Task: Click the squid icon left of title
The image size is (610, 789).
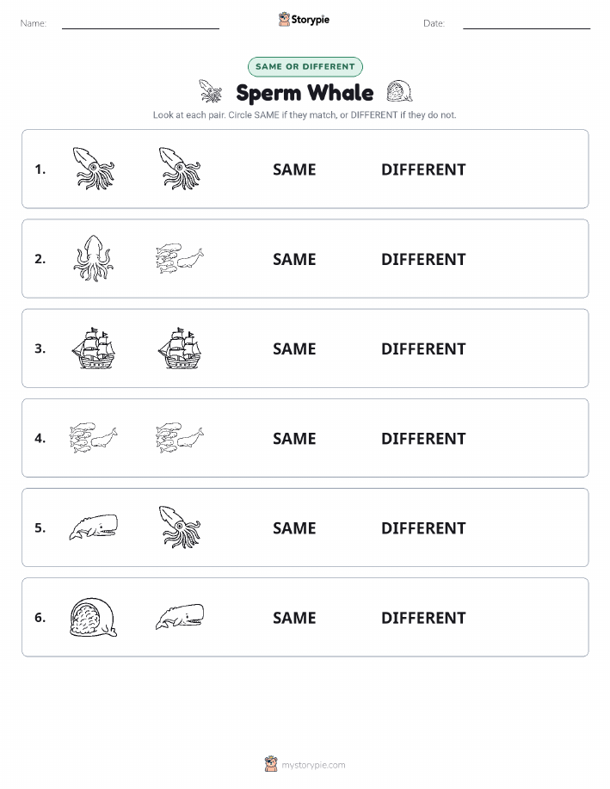Action: tap(211, 91)
